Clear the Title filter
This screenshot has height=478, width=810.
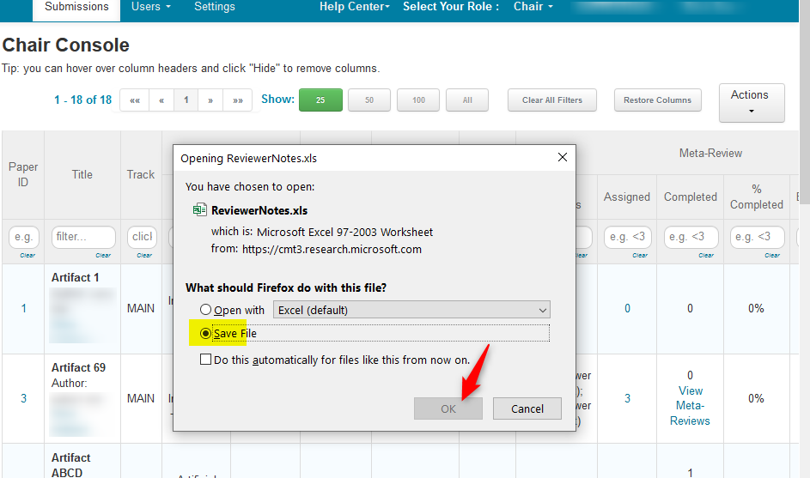coord(103,255)
